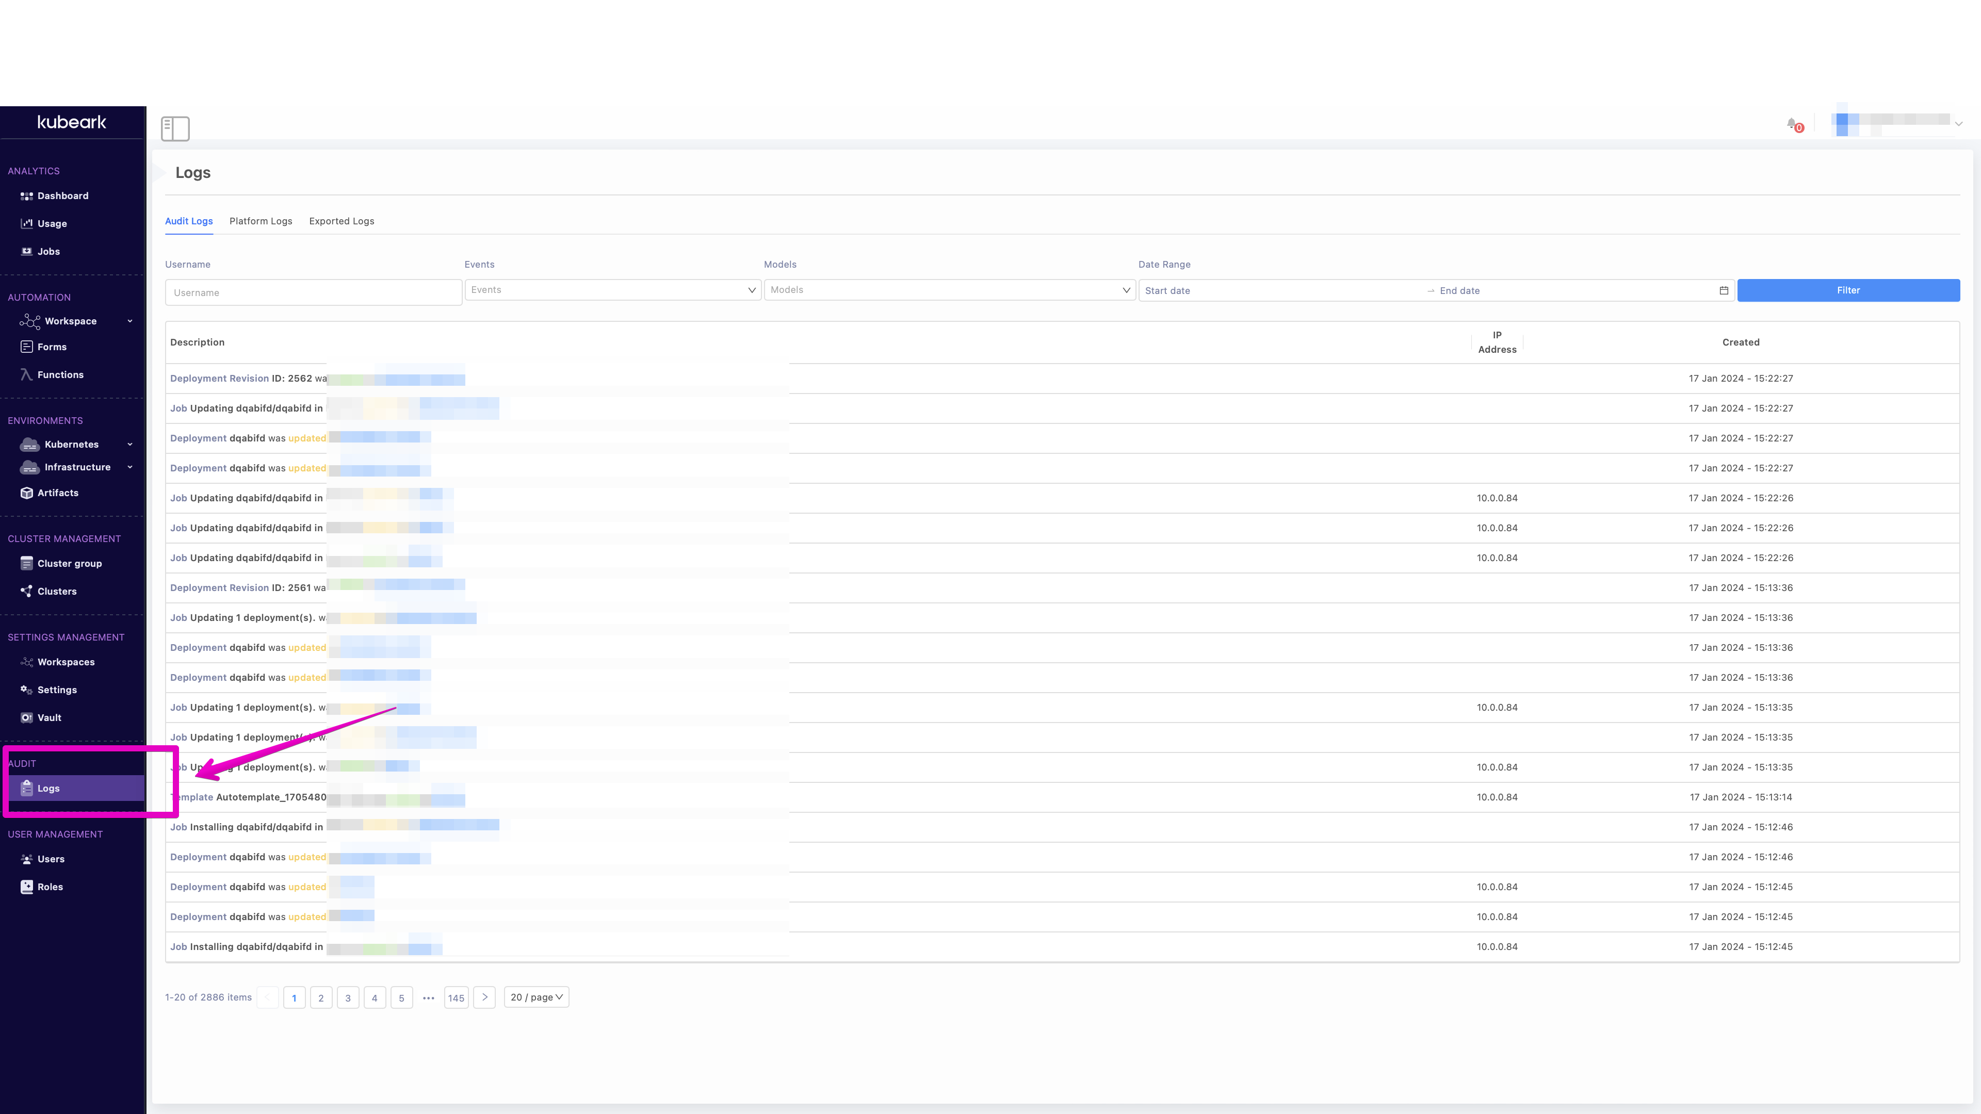This screenshot has width=1981, height=1114.
Task: Go to page 145 of results
Action: 456,998
